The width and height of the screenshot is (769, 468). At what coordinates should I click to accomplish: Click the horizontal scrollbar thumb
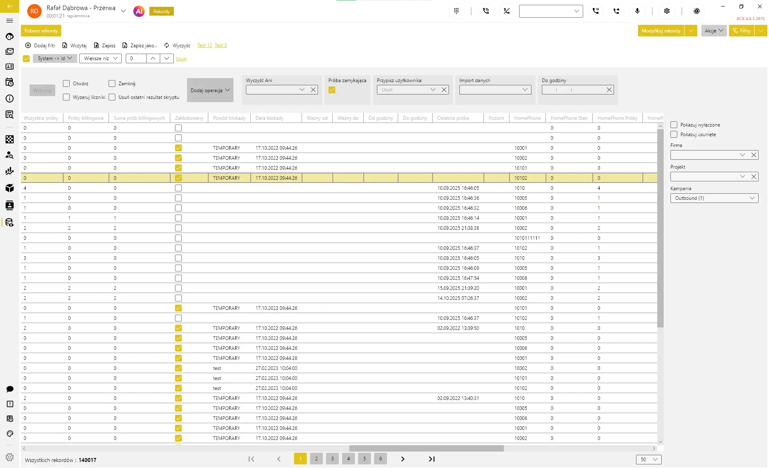[426, 448]
